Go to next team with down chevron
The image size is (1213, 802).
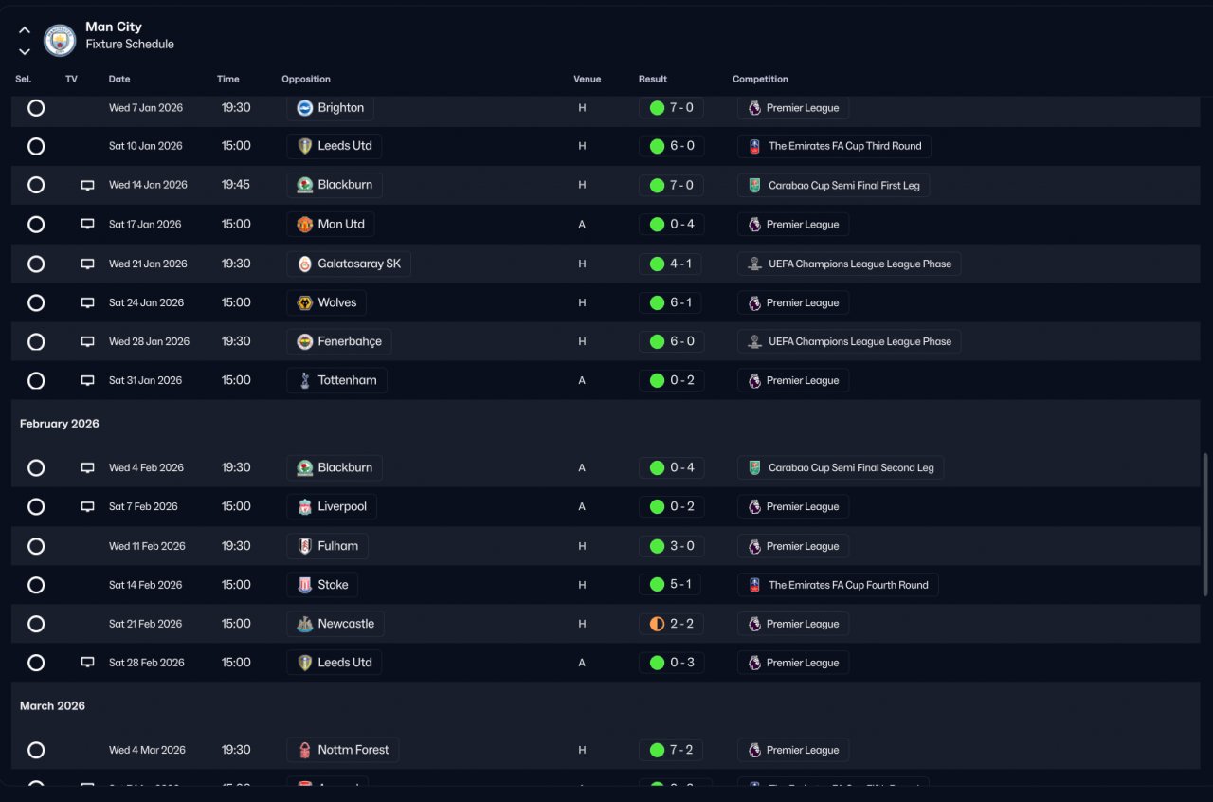[25, 51]
